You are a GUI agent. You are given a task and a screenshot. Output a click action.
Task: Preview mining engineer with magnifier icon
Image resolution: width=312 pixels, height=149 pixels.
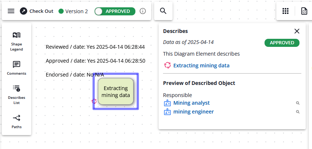[298, 112]
